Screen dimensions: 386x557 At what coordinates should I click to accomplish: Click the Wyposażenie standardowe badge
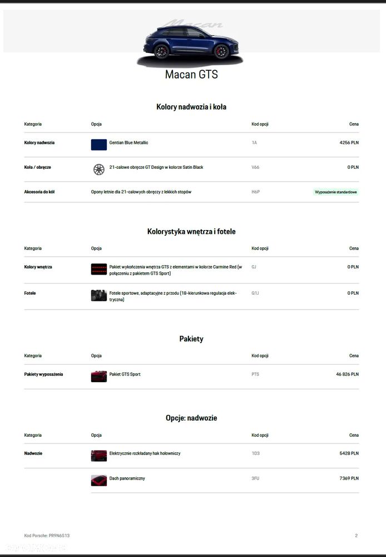point(335,192)
